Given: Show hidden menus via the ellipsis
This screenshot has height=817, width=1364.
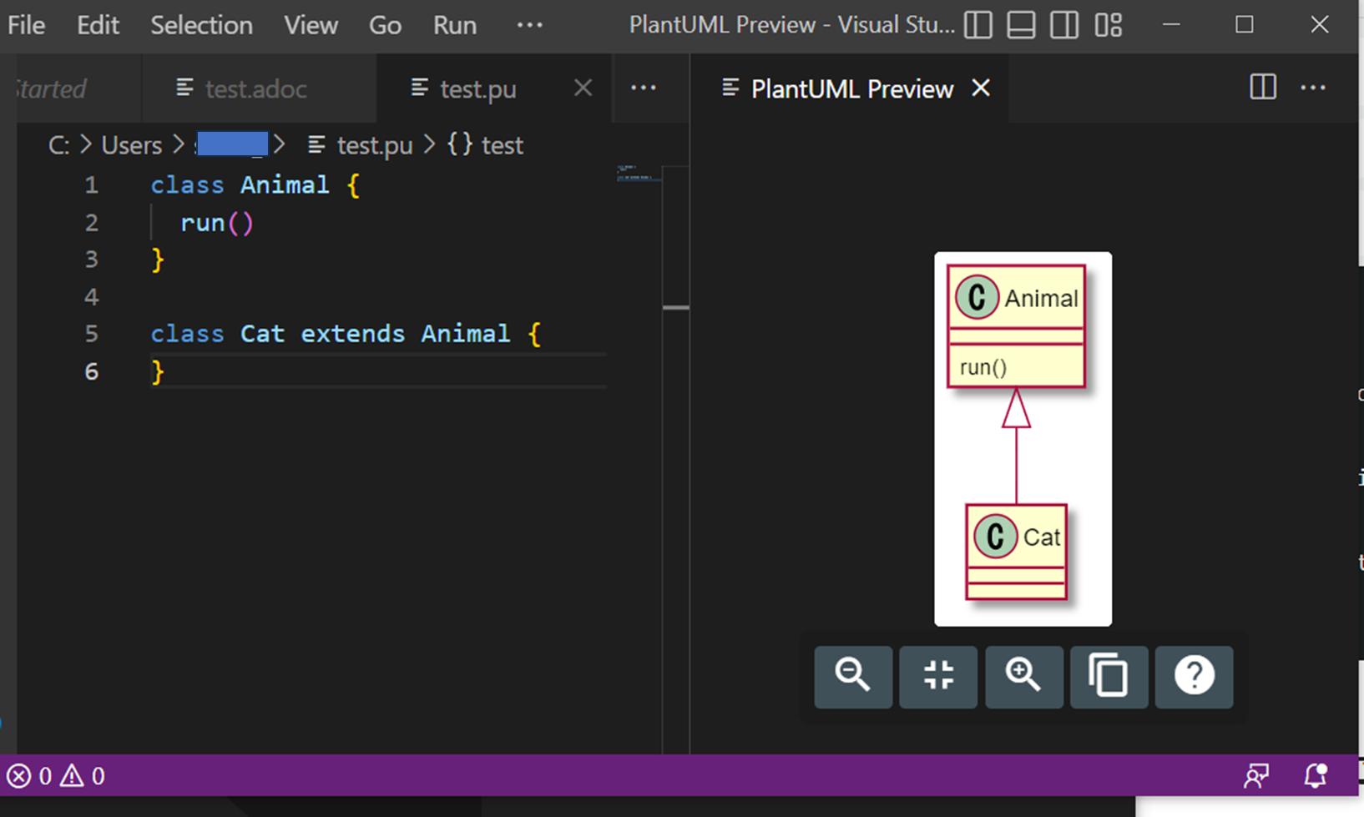Looking at the screenshot, I should (529, 25).
